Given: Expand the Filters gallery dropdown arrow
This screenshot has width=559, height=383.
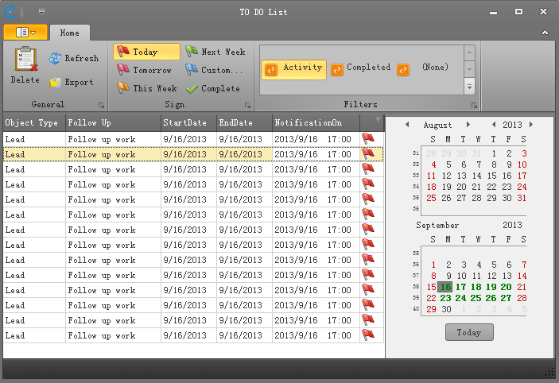Looking at the screenshot, I should (469, 87).
